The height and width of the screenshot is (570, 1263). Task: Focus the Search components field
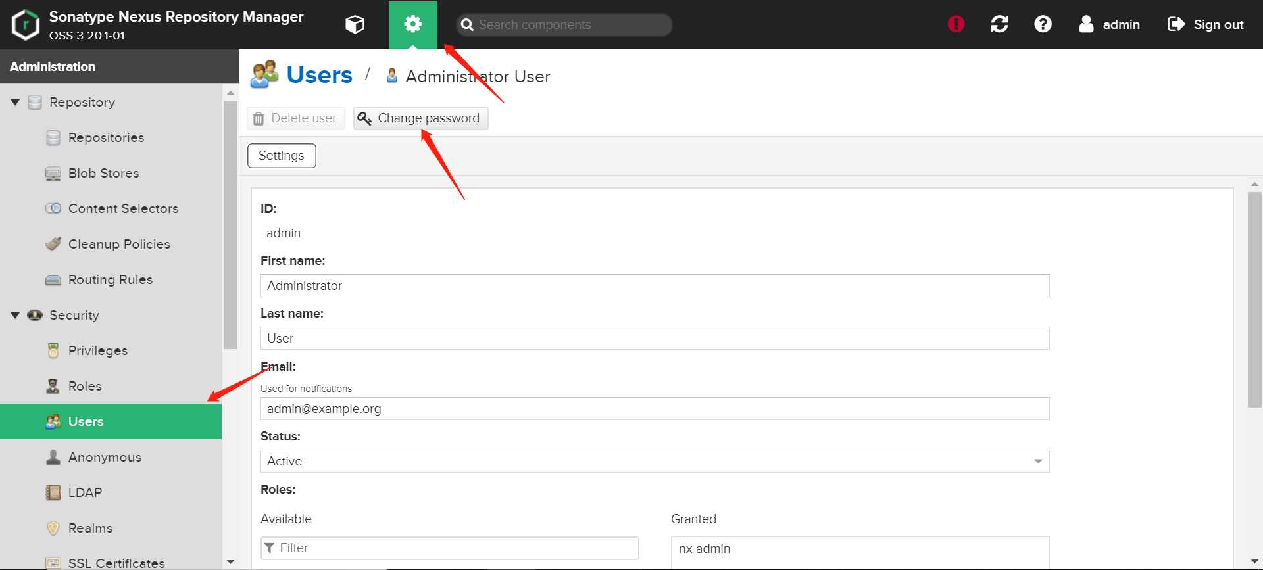[x=564, y=25]
